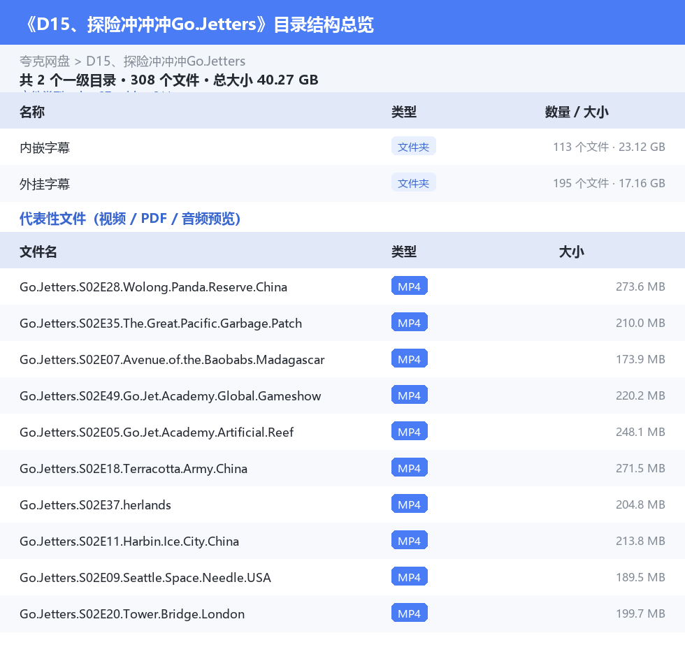Open Go.Jetters.S02E20.Tower.Bridge.London file
This screenshot has width=685, height=654.
point(132,614)
